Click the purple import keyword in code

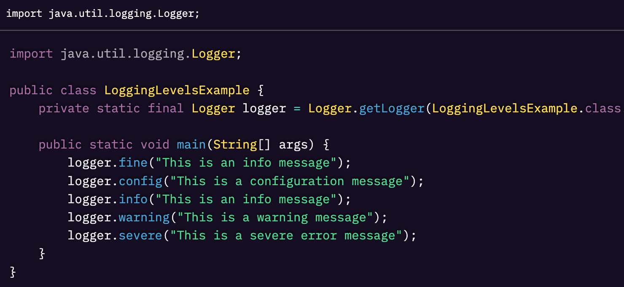coord(31,54)
